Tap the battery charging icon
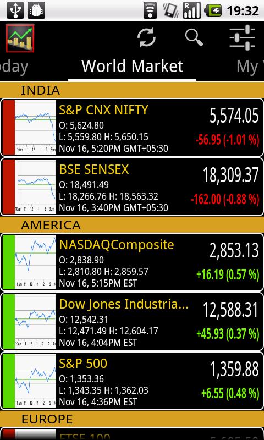The width and height of the screenshot is (264, 440). [213, 10]
